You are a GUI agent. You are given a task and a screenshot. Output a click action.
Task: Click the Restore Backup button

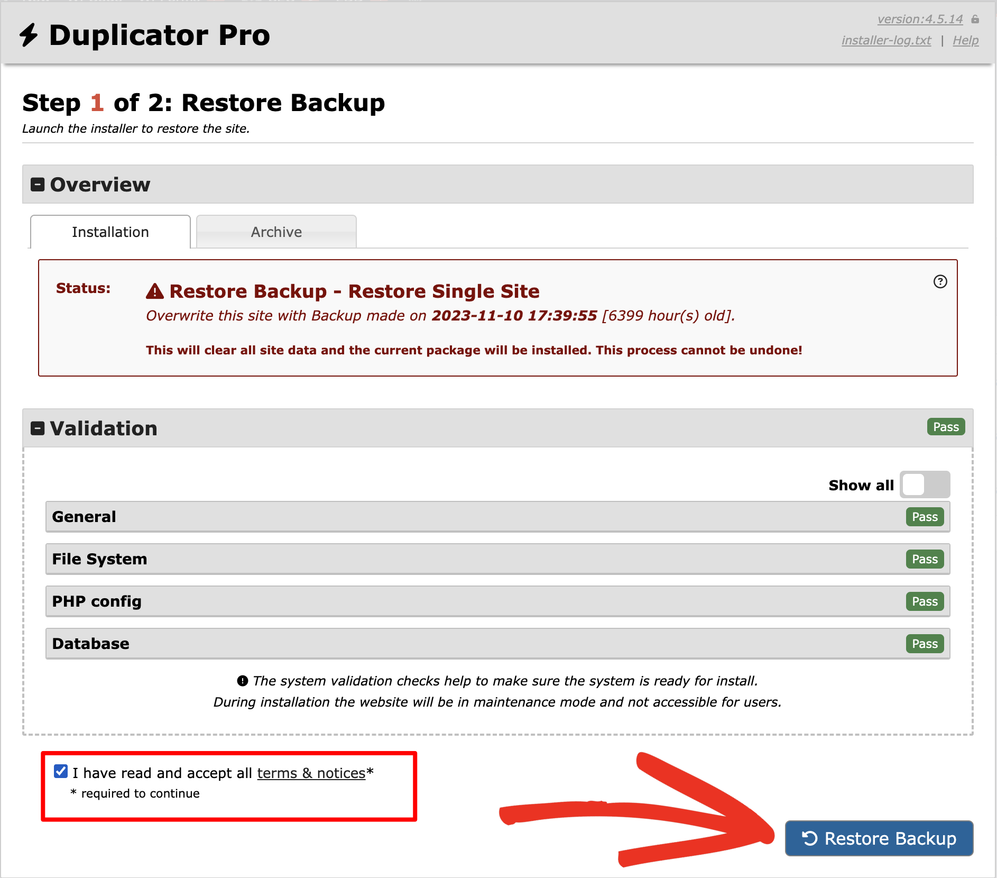pyautogui.click(x=879, y=838)
